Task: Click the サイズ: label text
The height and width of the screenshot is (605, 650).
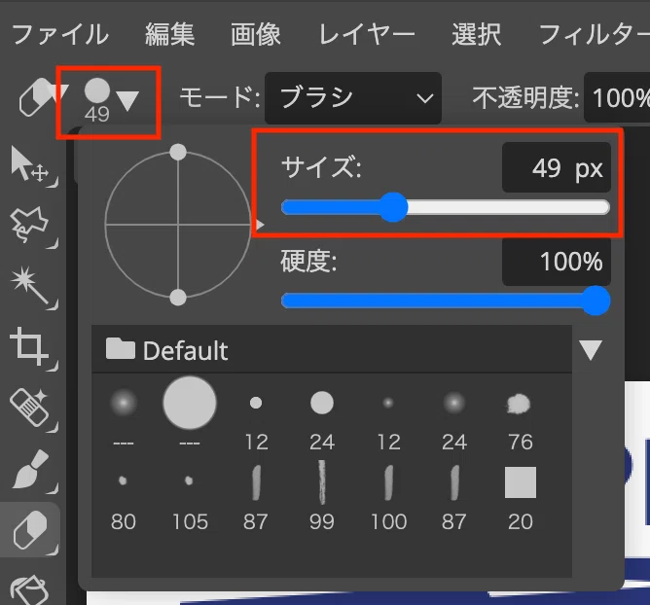Action: [x=321, y=167]
